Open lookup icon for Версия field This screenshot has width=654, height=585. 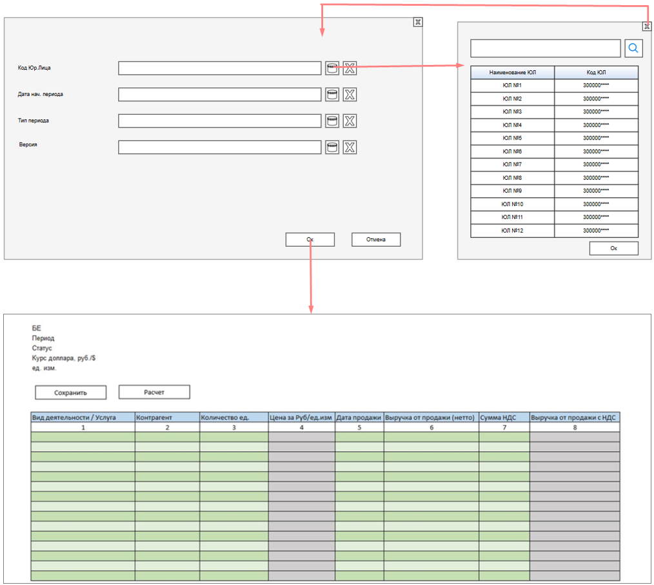[332, 148]
